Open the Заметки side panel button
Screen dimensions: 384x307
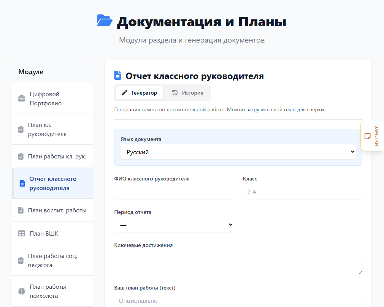pyautogui.click(x=372, y=136)
